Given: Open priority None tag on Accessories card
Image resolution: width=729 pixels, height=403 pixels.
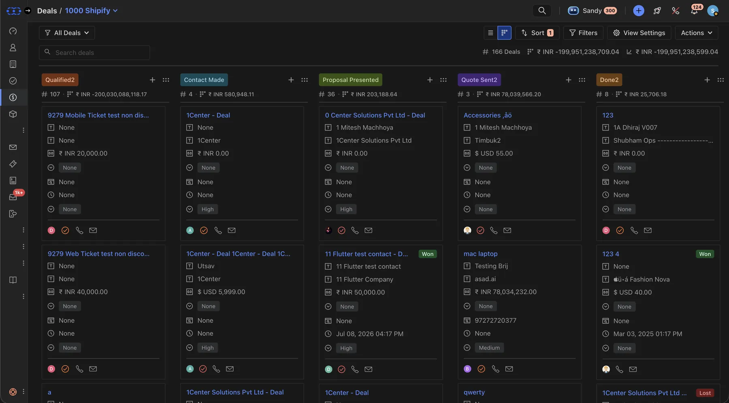Looking at the screenshot, I should pyautogui.click(x=486, y=209).
